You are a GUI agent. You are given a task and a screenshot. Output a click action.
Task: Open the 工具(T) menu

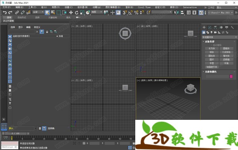pyautogui.click(x=32, y=7)
